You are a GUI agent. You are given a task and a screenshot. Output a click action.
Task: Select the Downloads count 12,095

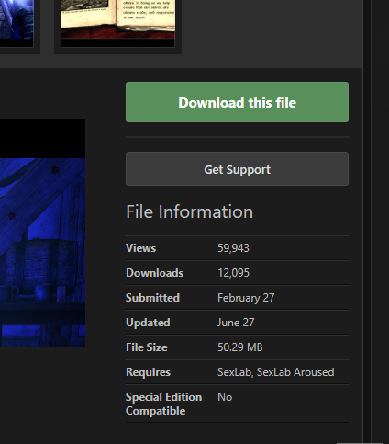pos(233,273)
